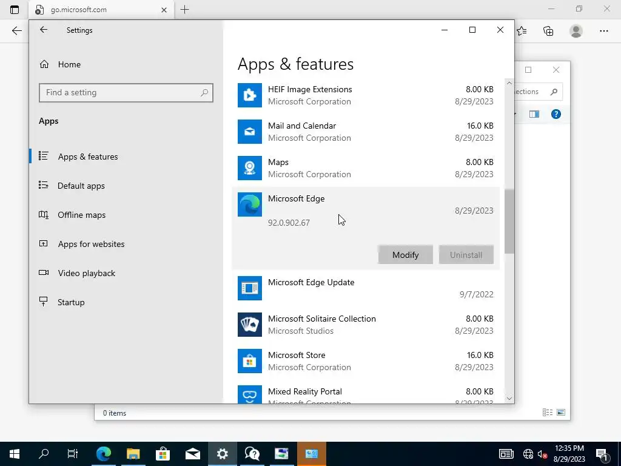Image resolution: width=621 pixels, height=466 pixels.
Task: Open Get Help app on taskbar
Action: [x=252, y=454]
